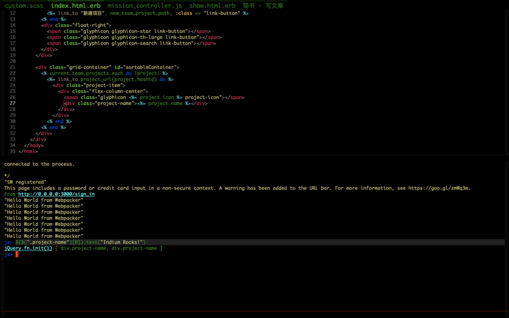Select the index.html.erb tab
509x318 pixels.
[76, 6]
